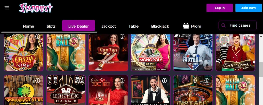Click the horizontal nav scrollbar

[x=49, y=32]
